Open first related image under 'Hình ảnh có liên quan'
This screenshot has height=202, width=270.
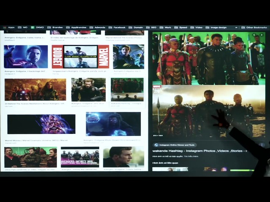[170, 169]
